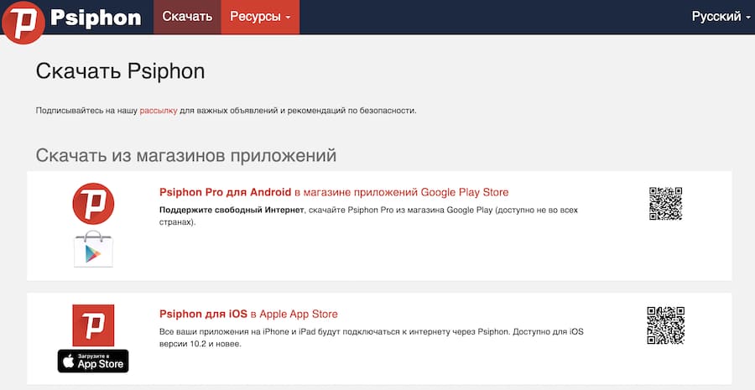Expand the Ресурсы dropdown menu
755x390 pixels.
(260, 17)
